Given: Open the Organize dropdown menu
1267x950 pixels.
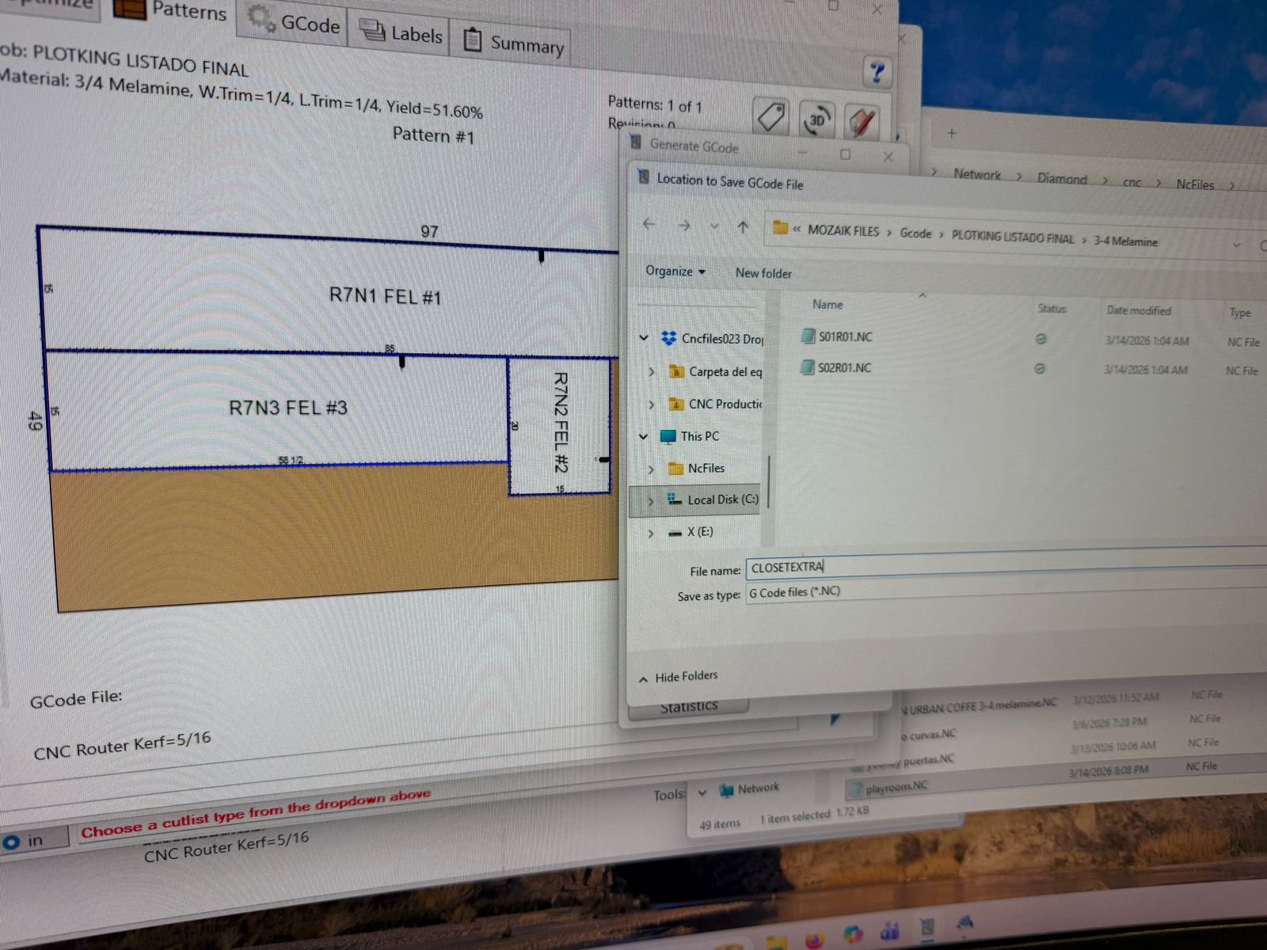Looking at the screenshot, I should pos(675,271).
